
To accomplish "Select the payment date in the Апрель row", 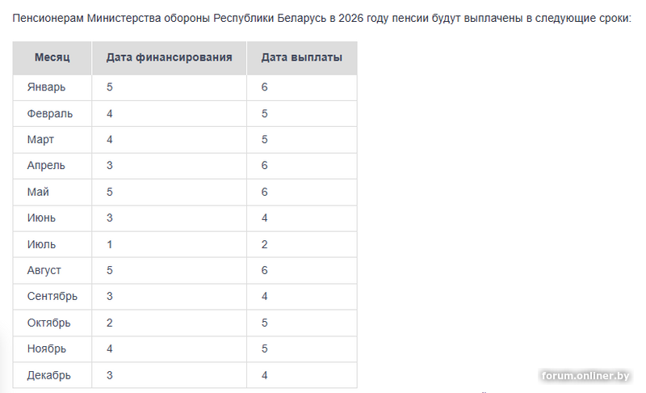I will click(x=265, y=166).
